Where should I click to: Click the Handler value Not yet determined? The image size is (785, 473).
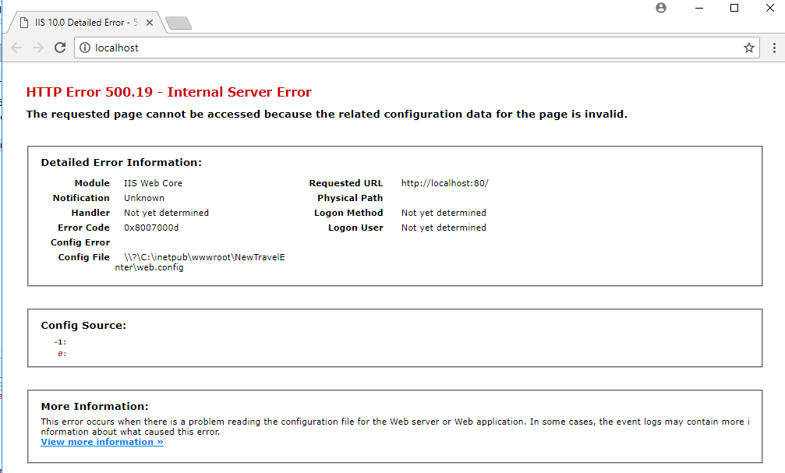coord(166,213)
